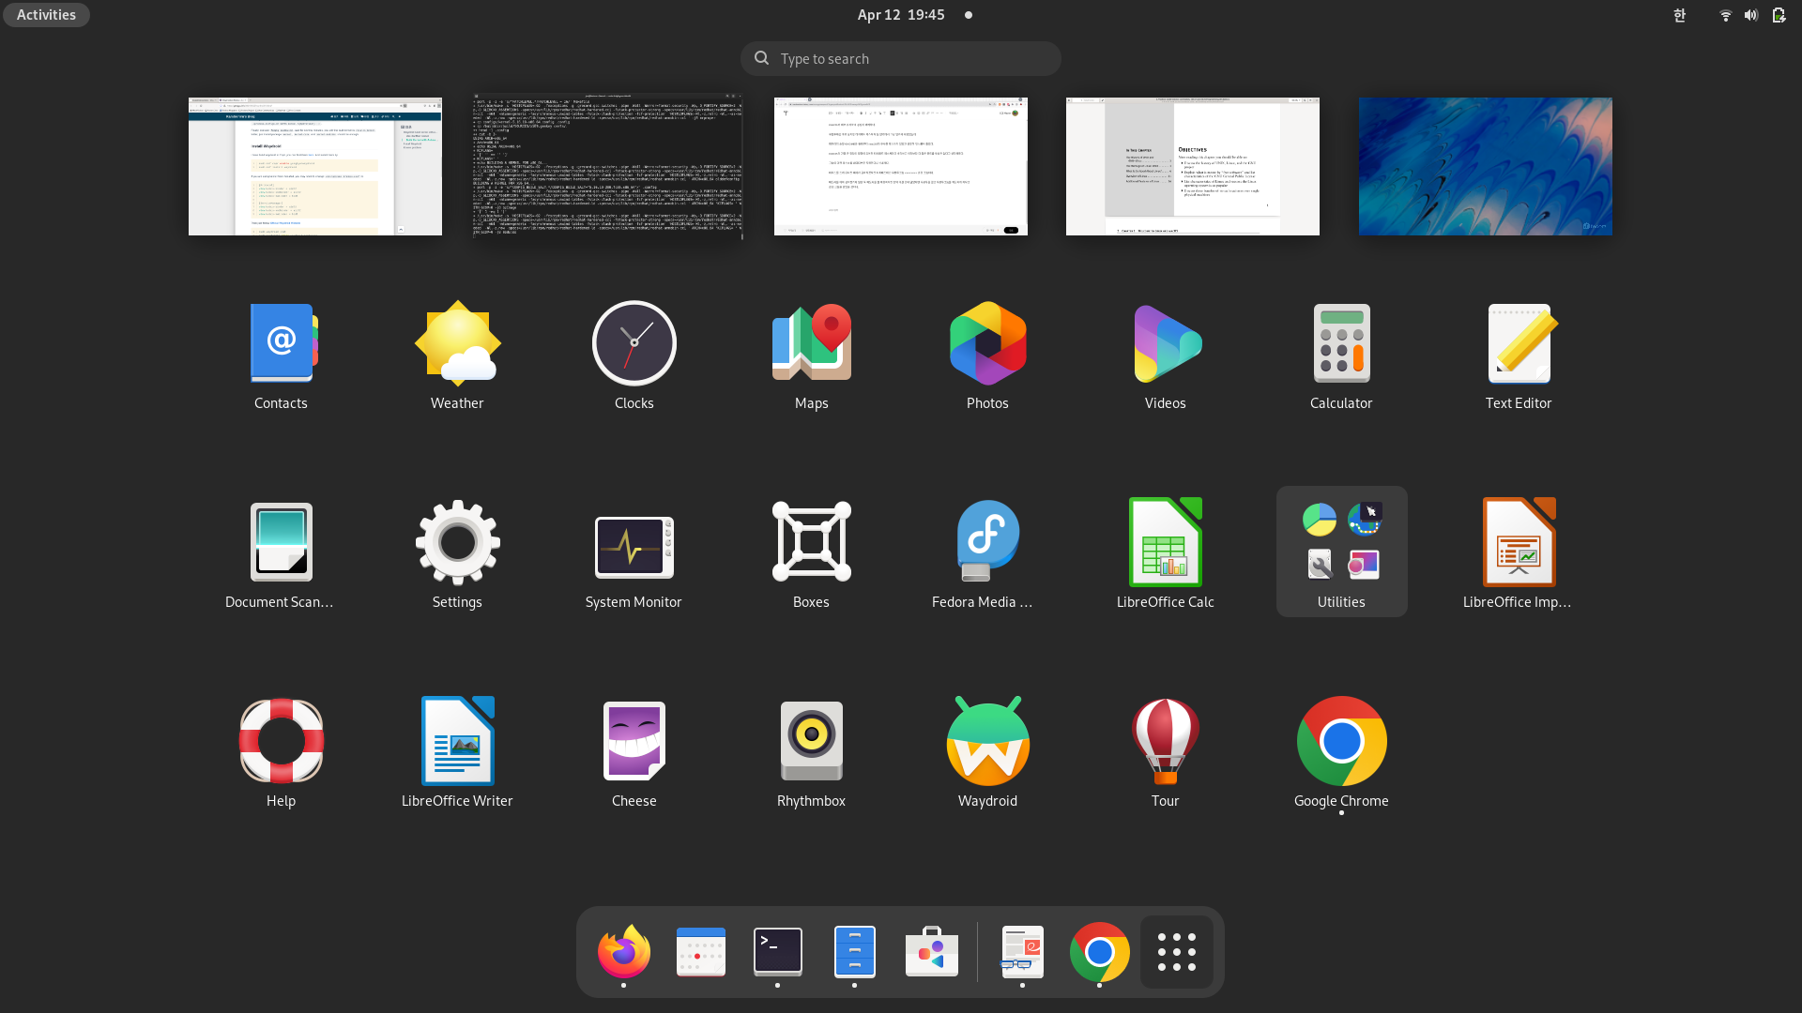The image size is (1802, 1013).
Task: Toggle the Show Apps grid button
Action: [1177, 952]
